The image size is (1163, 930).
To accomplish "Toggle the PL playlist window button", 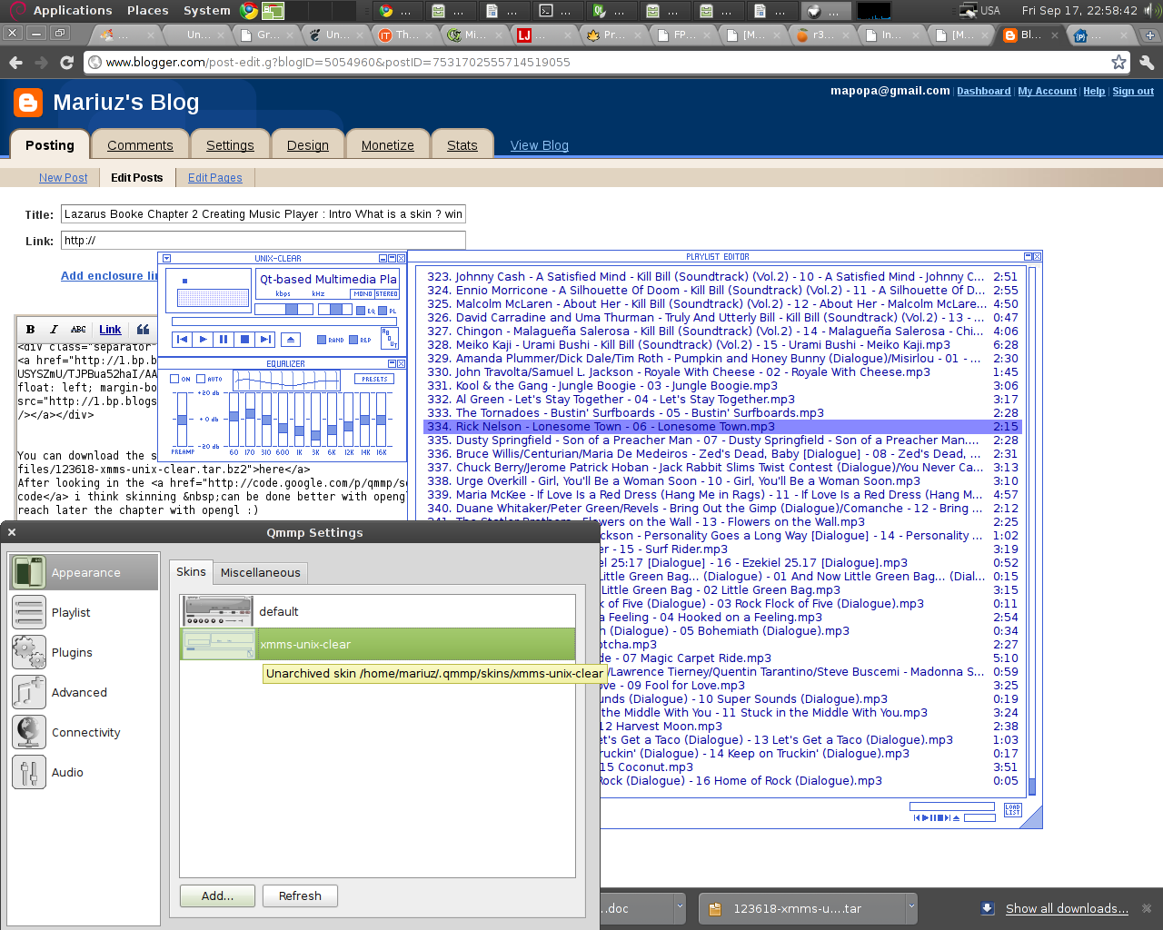I will [x=388, y=311].
